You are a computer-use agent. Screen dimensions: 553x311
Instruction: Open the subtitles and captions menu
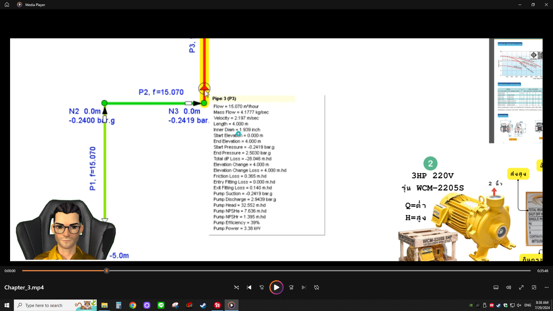[496, 288]
